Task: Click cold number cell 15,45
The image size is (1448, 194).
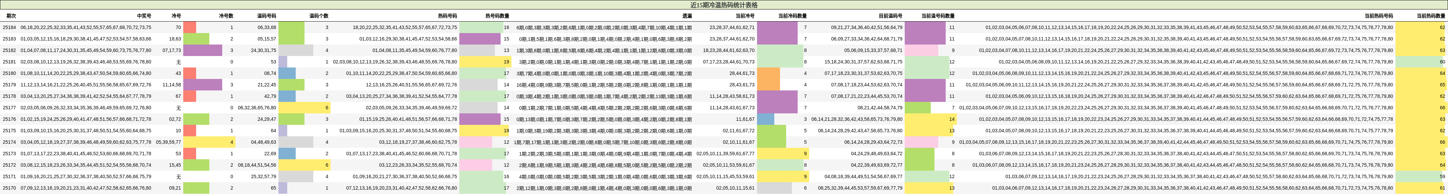Action: [x=175, y=165]
